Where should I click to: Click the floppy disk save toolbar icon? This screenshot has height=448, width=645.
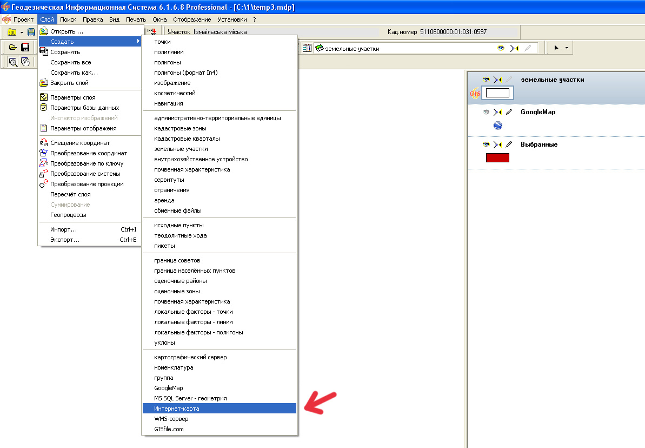tap(25, 48)
